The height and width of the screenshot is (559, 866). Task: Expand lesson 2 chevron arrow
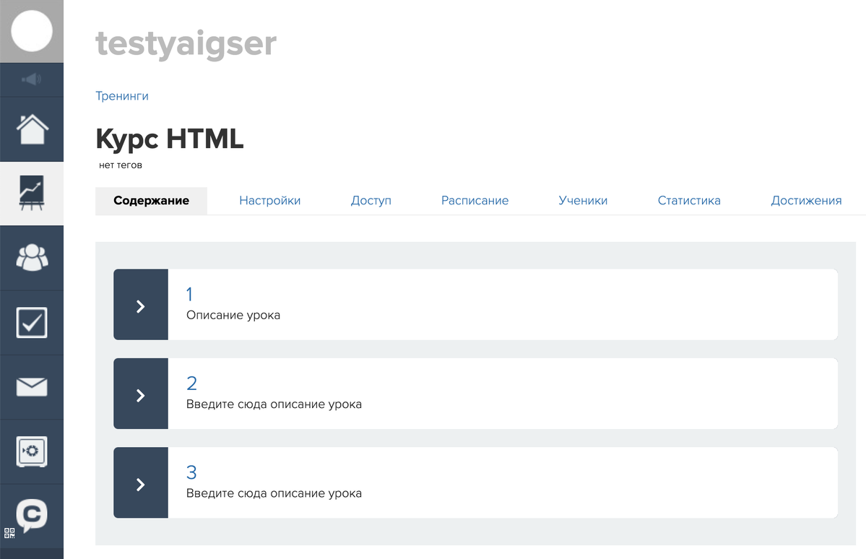141,394
